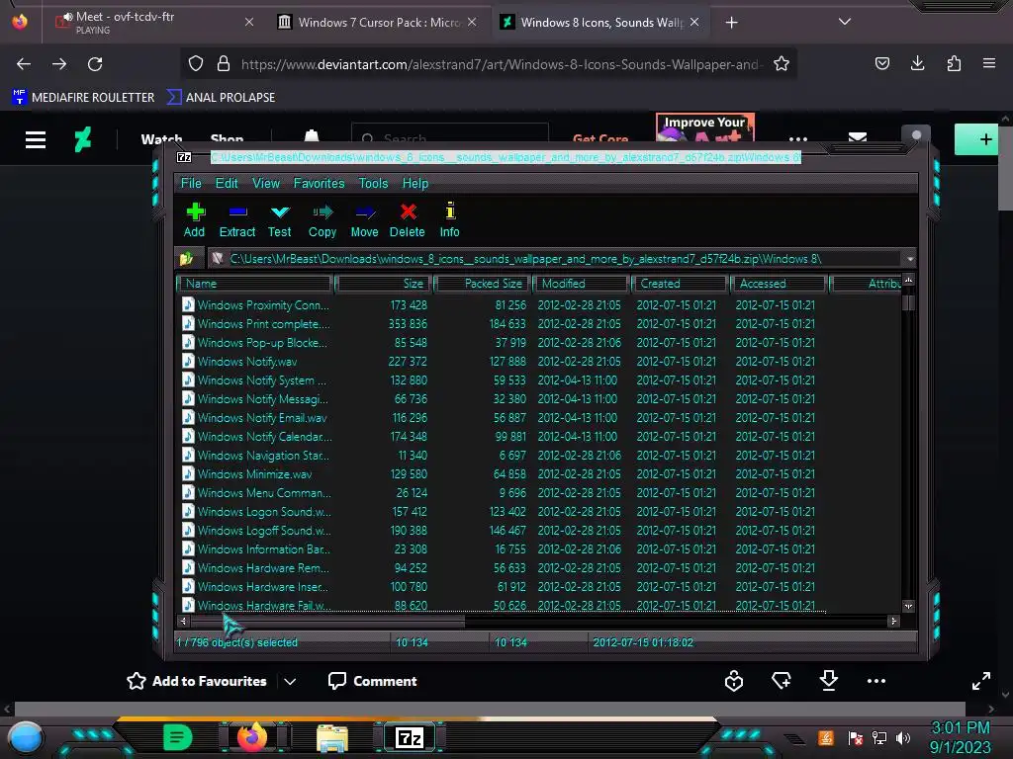Open Firefox downloads panel
The height and width of the screenshot is (759, 1013).
click(x=917, y=63)
